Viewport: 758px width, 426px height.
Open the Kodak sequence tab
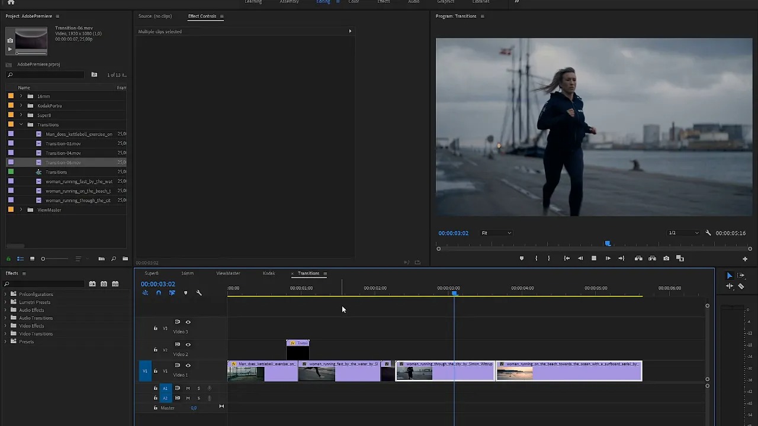tap(269, 273)
